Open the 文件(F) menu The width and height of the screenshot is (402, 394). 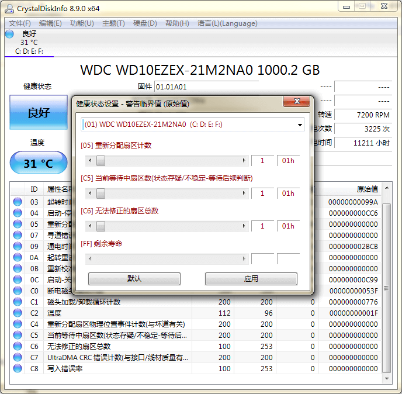tap(20, 23)
